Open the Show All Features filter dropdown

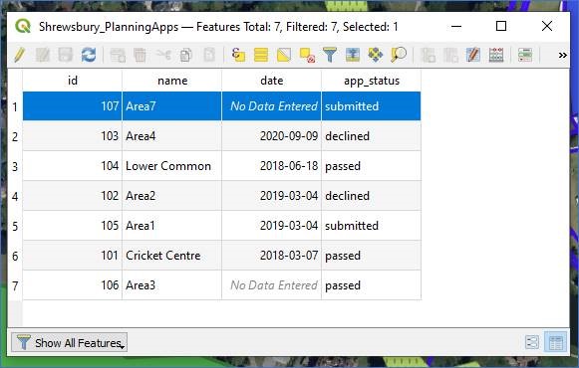70,342
